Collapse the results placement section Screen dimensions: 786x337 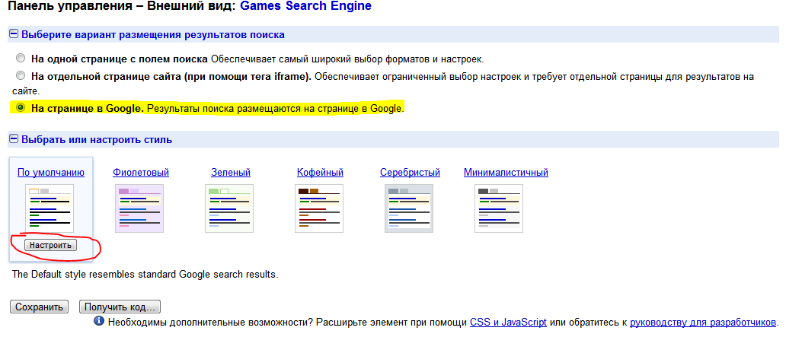(15, 35)
